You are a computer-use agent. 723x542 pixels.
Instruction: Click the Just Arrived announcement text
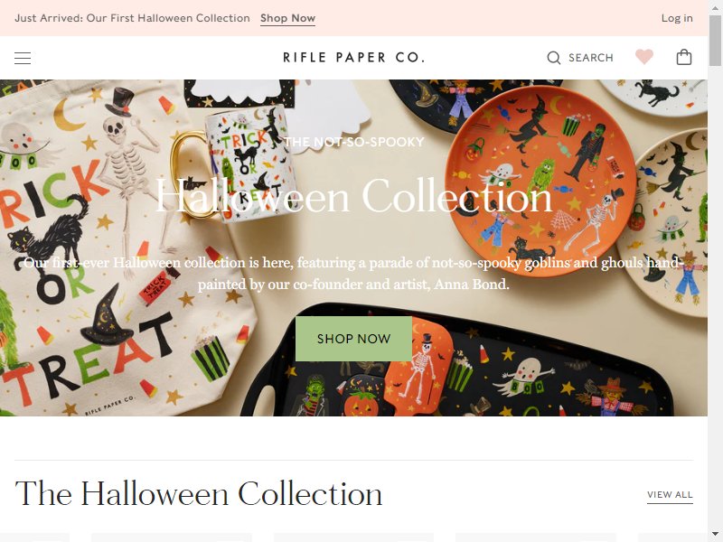[x=132, y=18]
